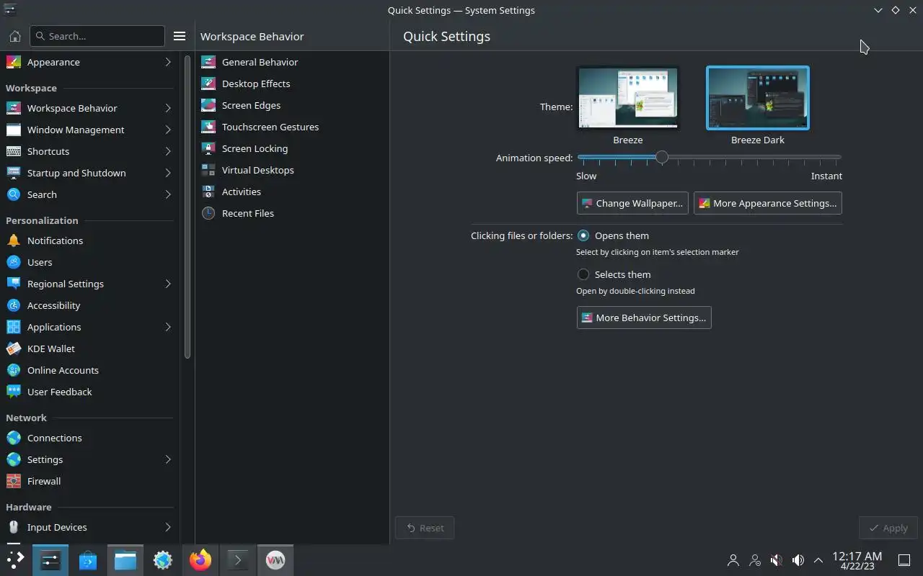
Task: Click the Change Wallpaper button
Action: [632, 203]
